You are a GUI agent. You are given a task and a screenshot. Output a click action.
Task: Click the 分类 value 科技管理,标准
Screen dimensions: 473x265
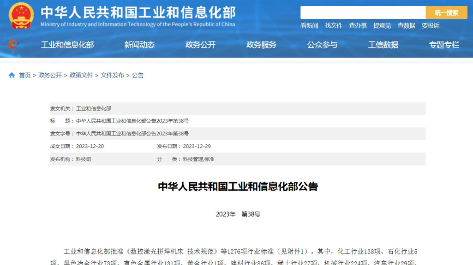(198, 159)
